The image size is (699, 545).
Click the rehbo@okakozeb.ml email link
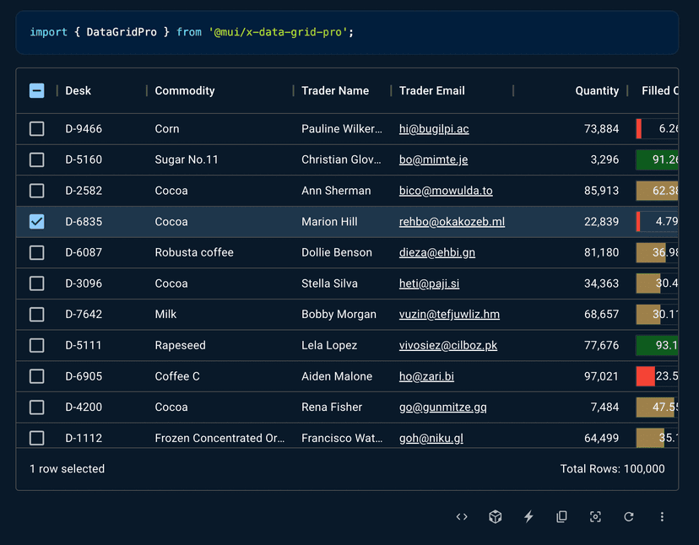(452, 221)
